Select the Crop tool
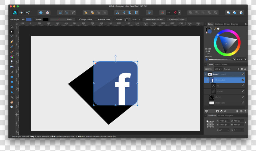Screen dimensions: 256x151 12,72
